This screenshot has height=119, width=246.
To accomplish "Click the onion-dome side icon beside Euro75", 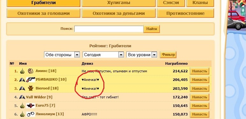I will 22,106.
